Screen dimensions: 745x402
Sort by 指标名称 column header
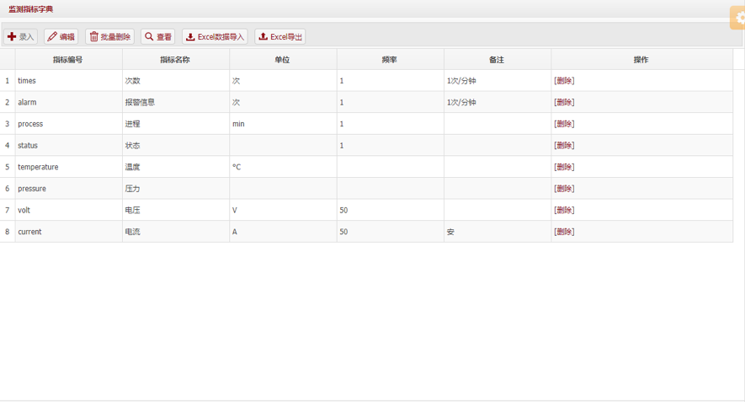175,60
